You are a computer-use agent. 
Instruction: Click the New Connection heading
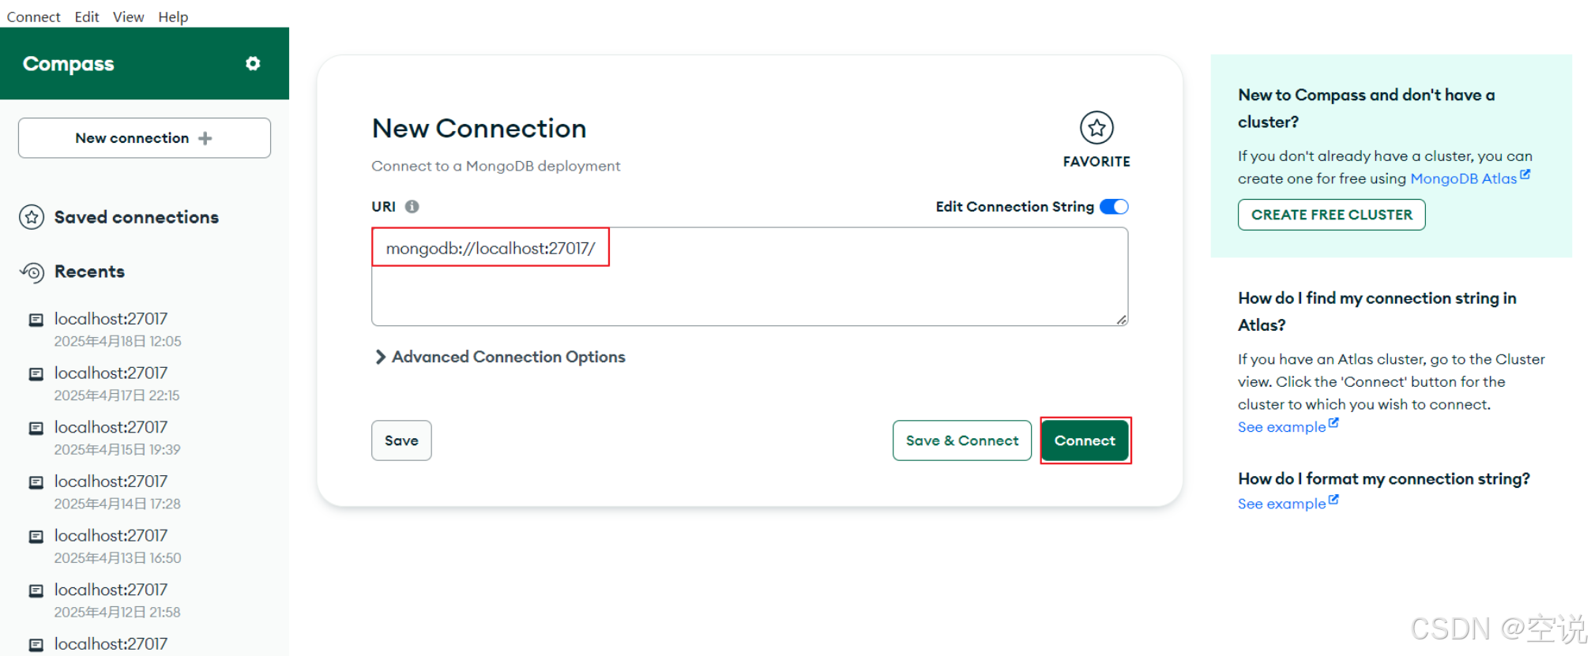479,128
